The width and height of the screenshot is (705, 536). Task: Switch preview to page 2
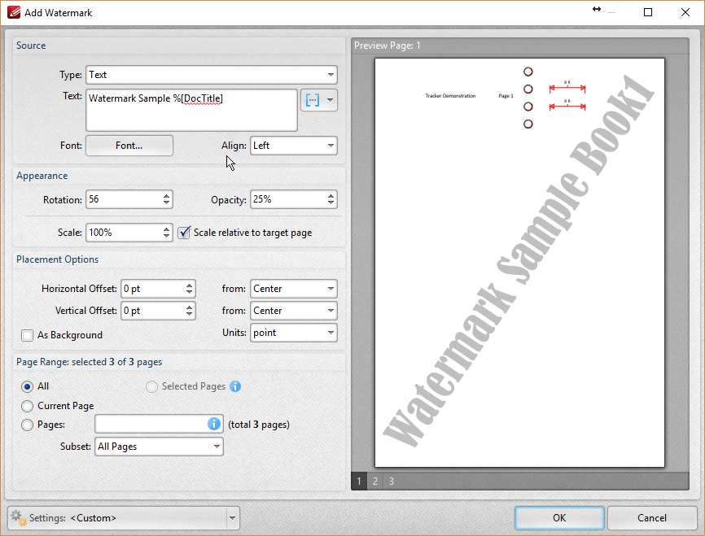point(374,481)
